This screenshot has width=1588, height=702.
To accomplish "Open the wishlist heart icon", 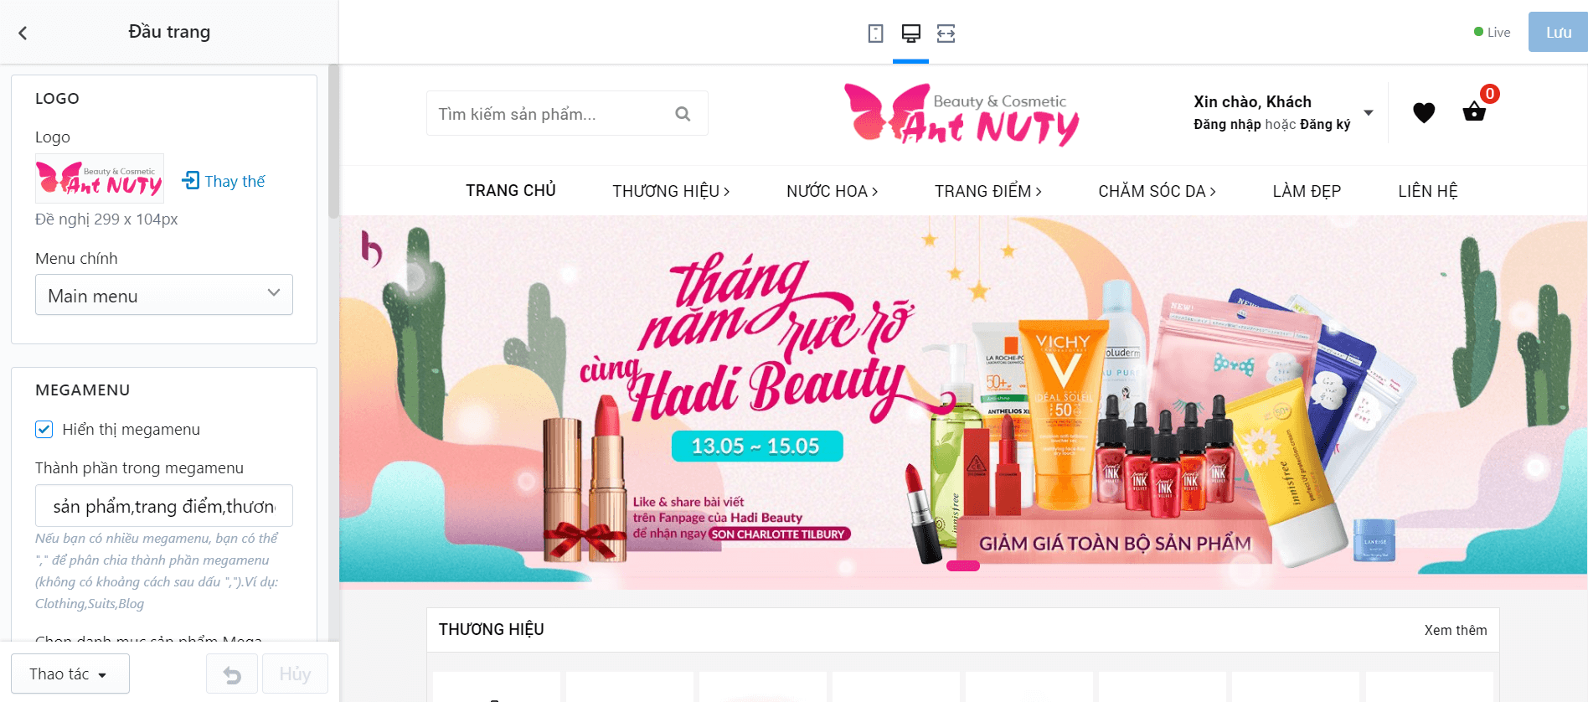I will point(1424,112).
